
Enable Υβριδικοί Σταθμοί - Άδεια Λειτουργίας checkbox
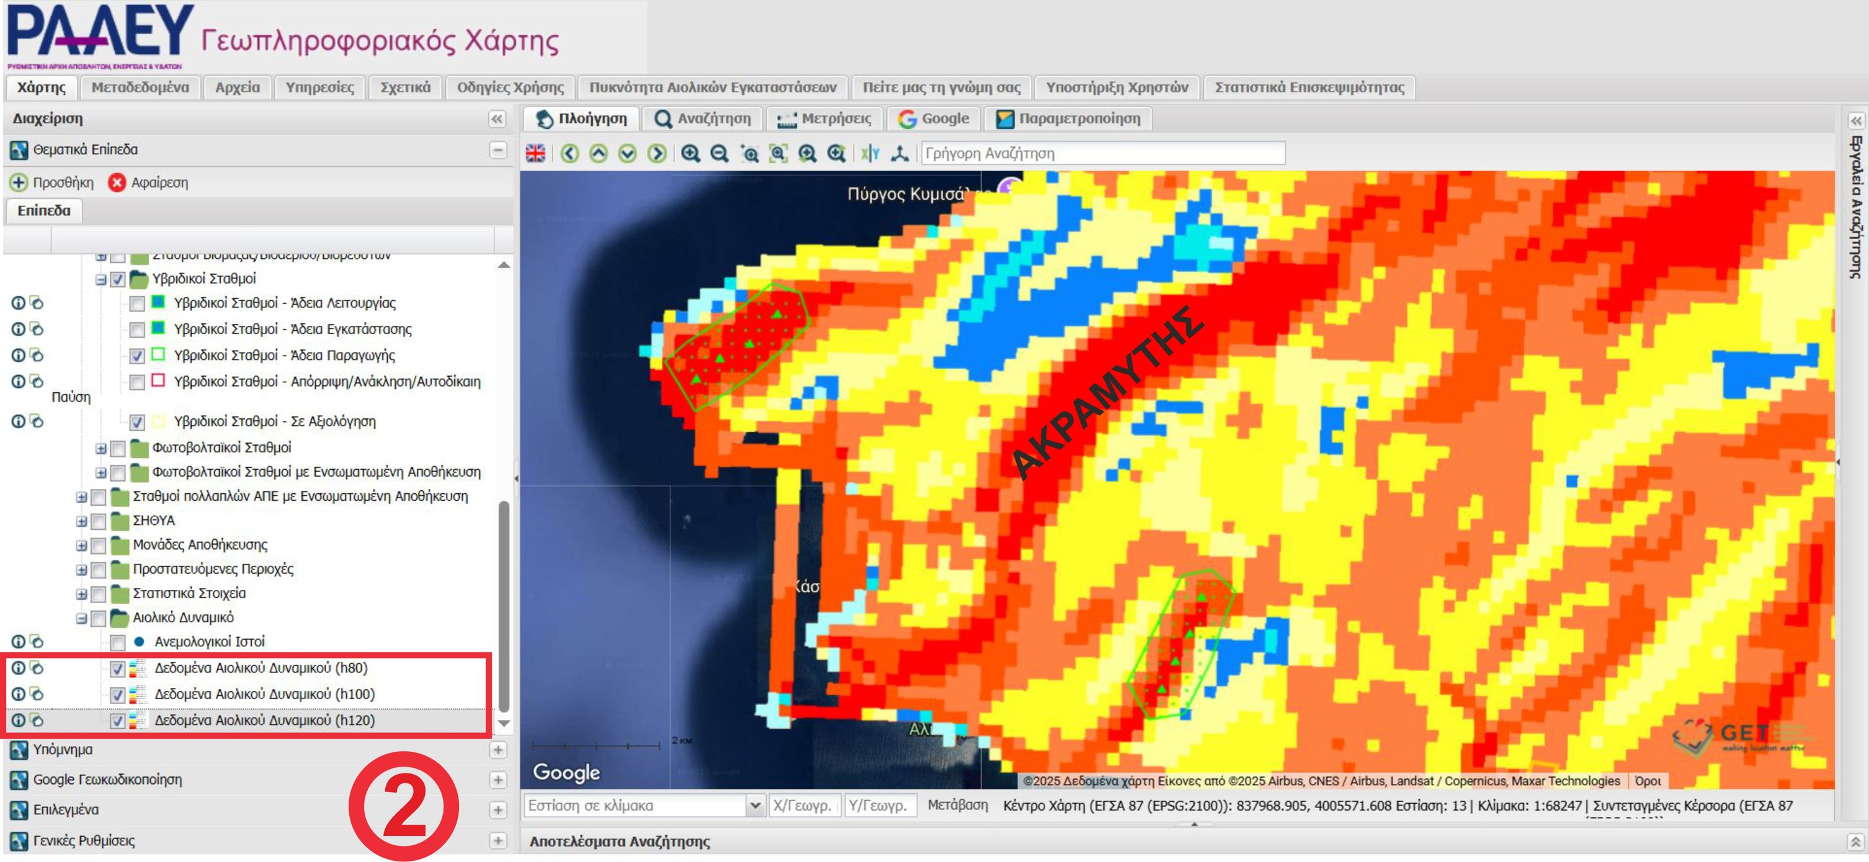click(136, 304)
